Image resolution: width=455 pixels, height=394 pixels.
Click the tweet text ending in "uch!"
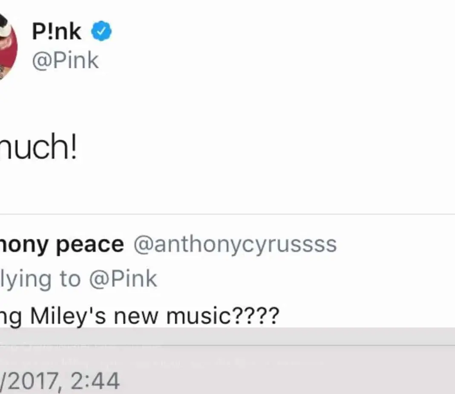37,148
